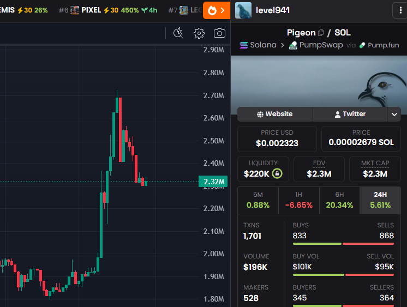Screen dimensions: 407x307
Task: Click the buy vol versus sell vol bar
Action: point(343,275)
